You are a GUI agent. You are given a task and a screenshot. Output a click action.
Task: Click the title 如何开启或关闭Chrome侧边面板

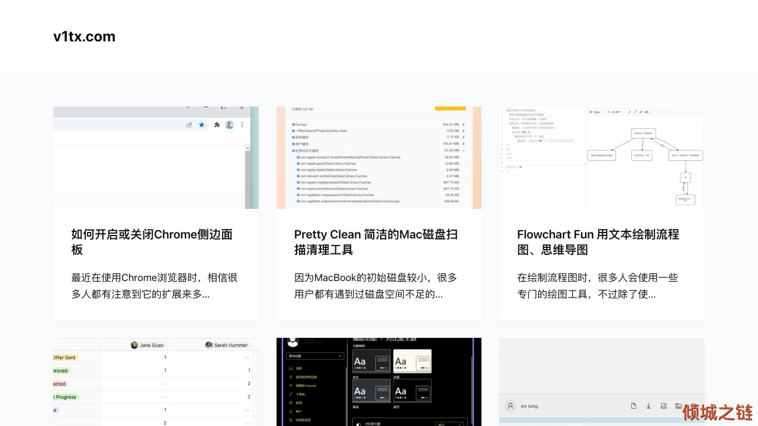tap(152, 242)
